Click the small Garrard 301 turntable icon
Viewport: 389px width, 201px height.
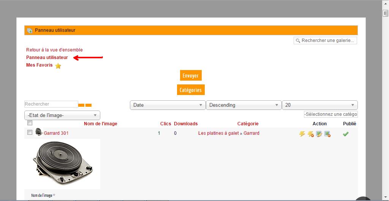pyautogui.click(x=39, y=132)
